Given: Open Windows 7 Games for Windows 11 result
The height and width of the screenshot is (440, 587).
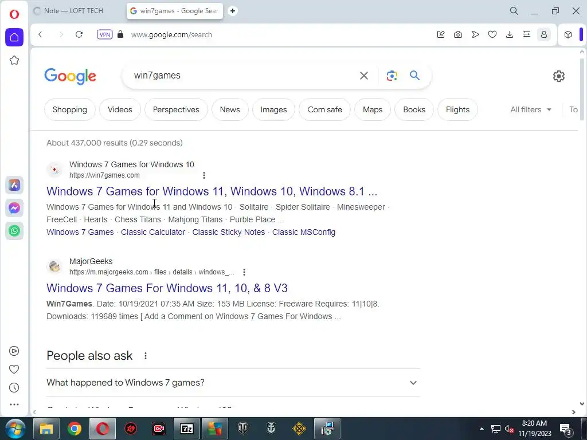Looking at the screenshot, I should [212, 191].
